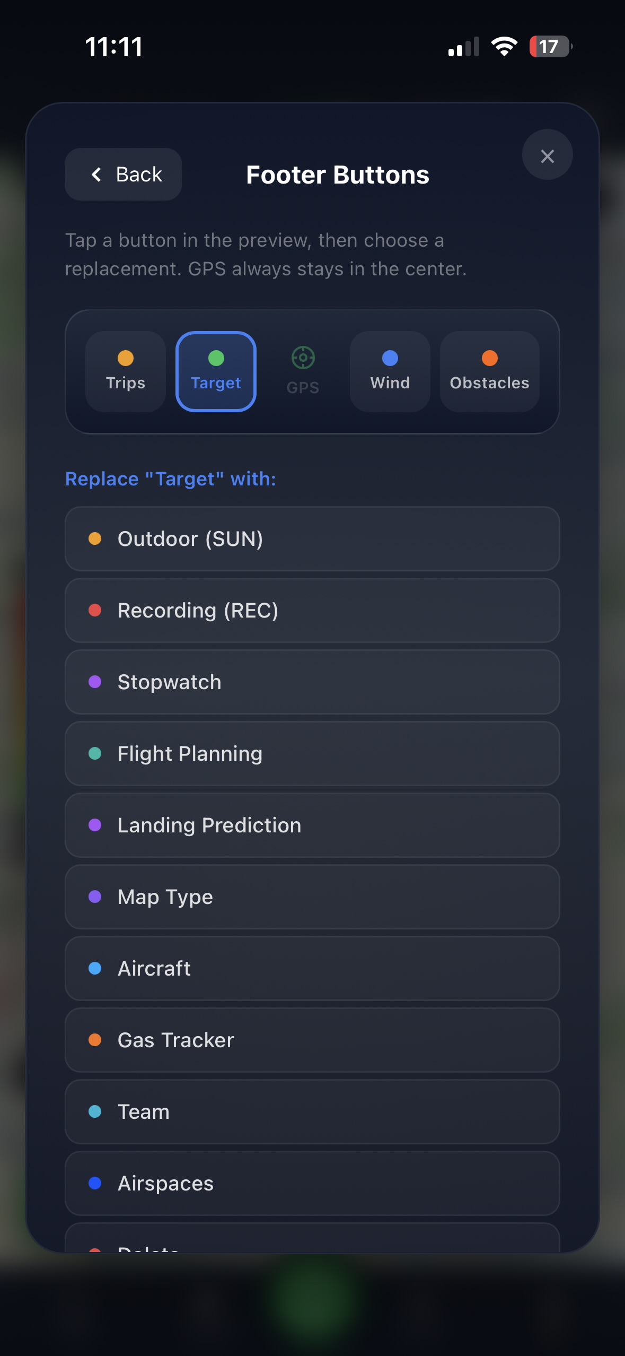Select the Obstacles footer button
This screenshot has height=1356, width=625.
489,371
